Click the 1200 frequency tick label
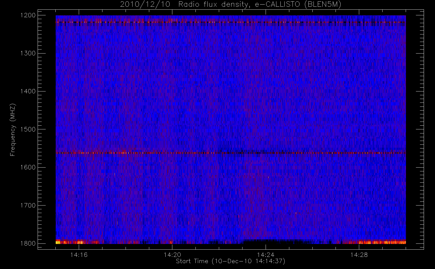Viewport: 435px width, 269px height. (x=28, y=15)
